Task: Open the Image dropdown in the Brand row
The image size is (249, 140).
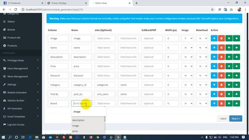Action: pos(188,103)
